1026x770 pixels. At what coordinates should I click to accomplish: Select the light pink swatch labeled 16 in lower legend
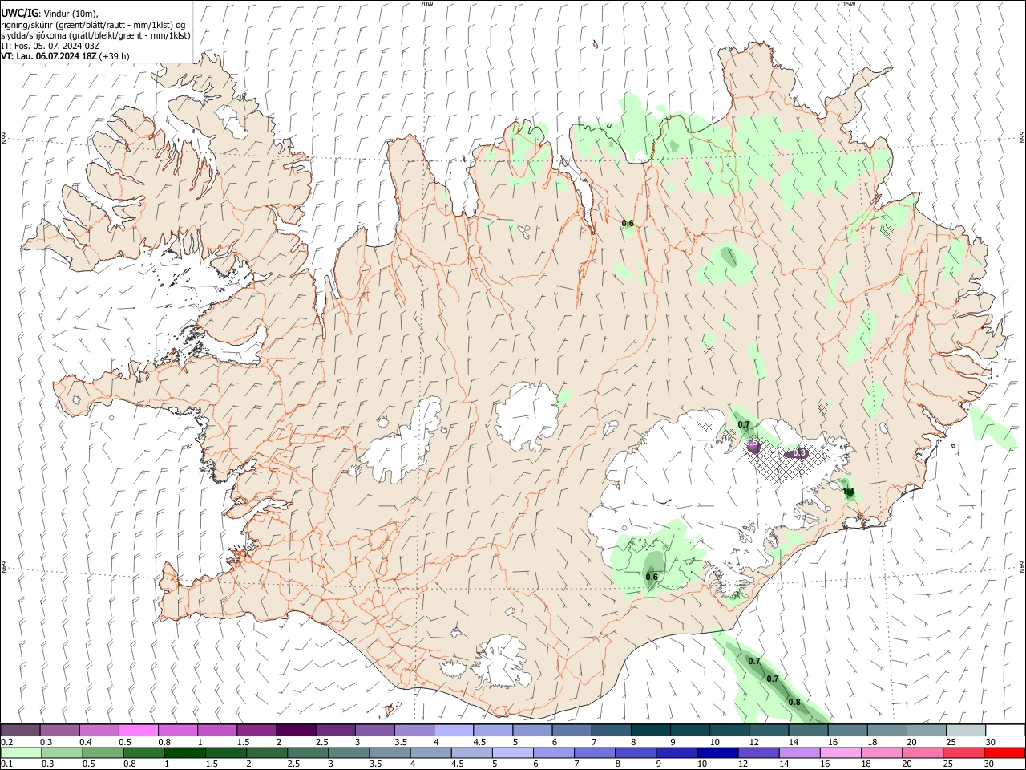[839, 753]
